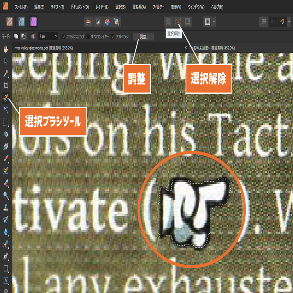Open the Quick Mask dropdown arrow
This screenshot has width=293, height=293.
[214, 22]
